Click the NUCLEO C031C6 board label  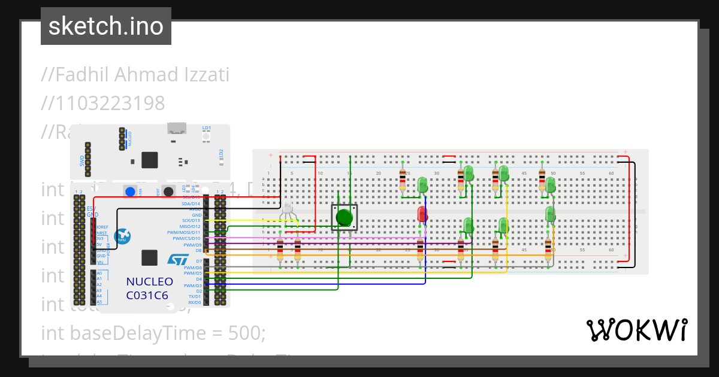coord(149,287)
